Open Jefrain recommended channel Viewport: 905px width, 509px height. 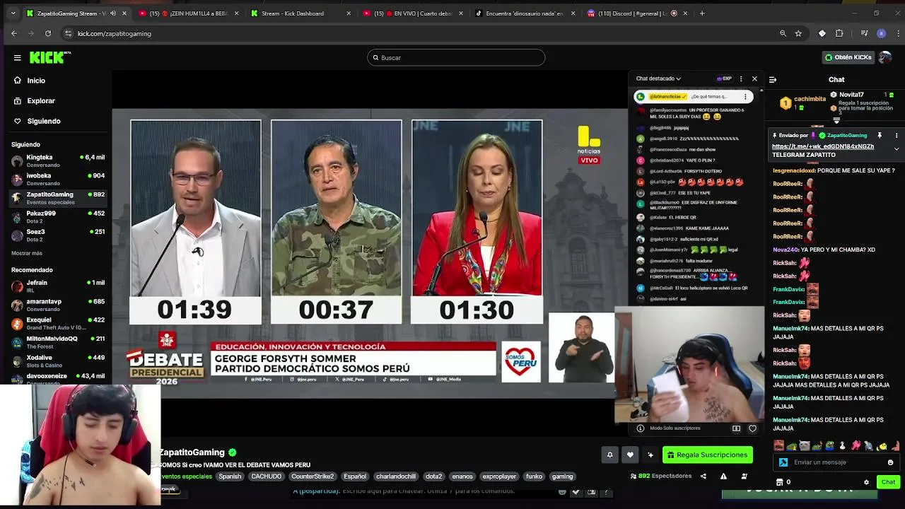58,286
